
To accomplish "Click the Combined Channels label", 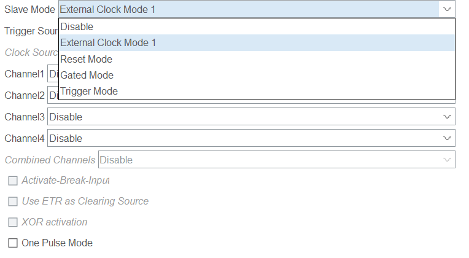I will click(x=50, y=160).
